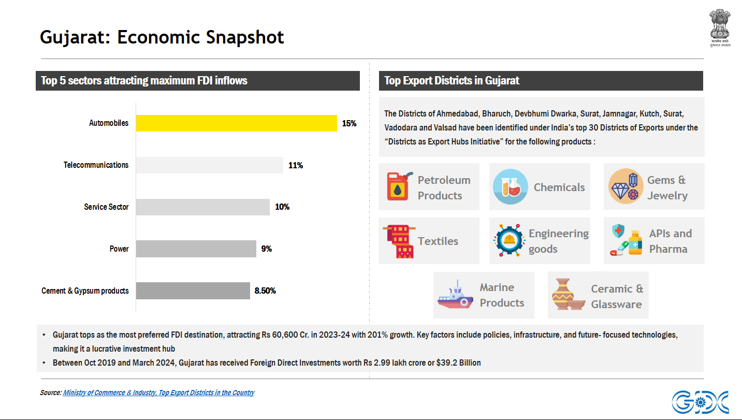Click the APIs and Pharma medicine icon
This screenshot has width=742, height=420.
(x=626, y=241)
